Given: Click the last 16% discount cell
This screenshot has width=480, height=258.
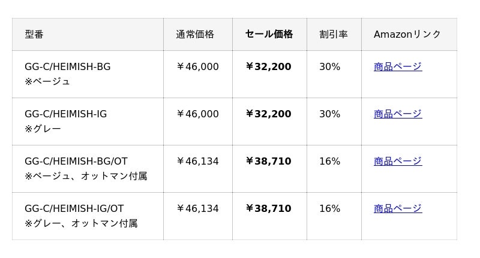Looking at the screenshot, I should 329,208.
